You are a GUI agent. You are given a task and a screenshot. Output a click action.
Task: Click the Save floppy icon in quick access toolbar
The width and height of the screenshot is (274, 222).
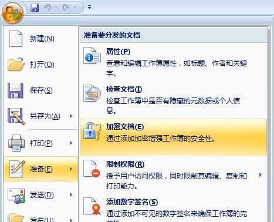coord(35,8)
